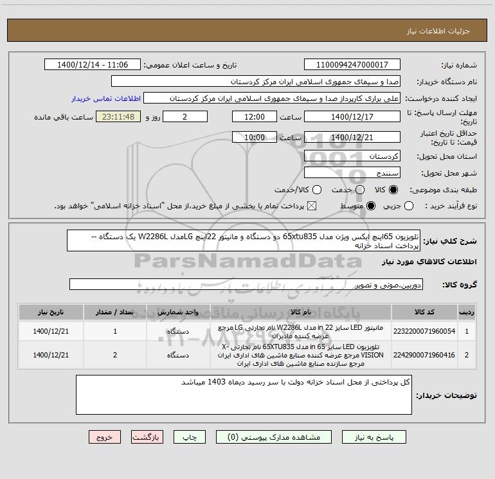Click the deadline time field 12:00
Screen dimensions: 495x479
point(255,116)
